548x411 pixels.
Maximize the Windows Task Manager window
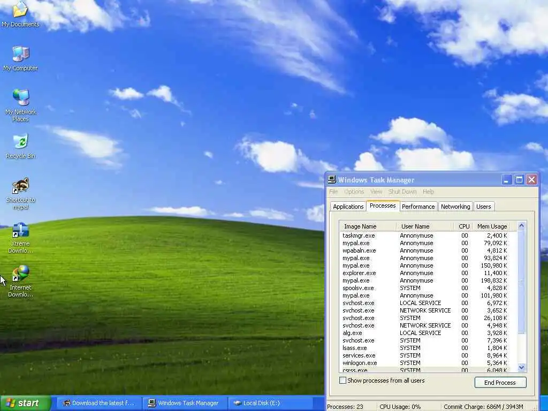click(519, 180)
